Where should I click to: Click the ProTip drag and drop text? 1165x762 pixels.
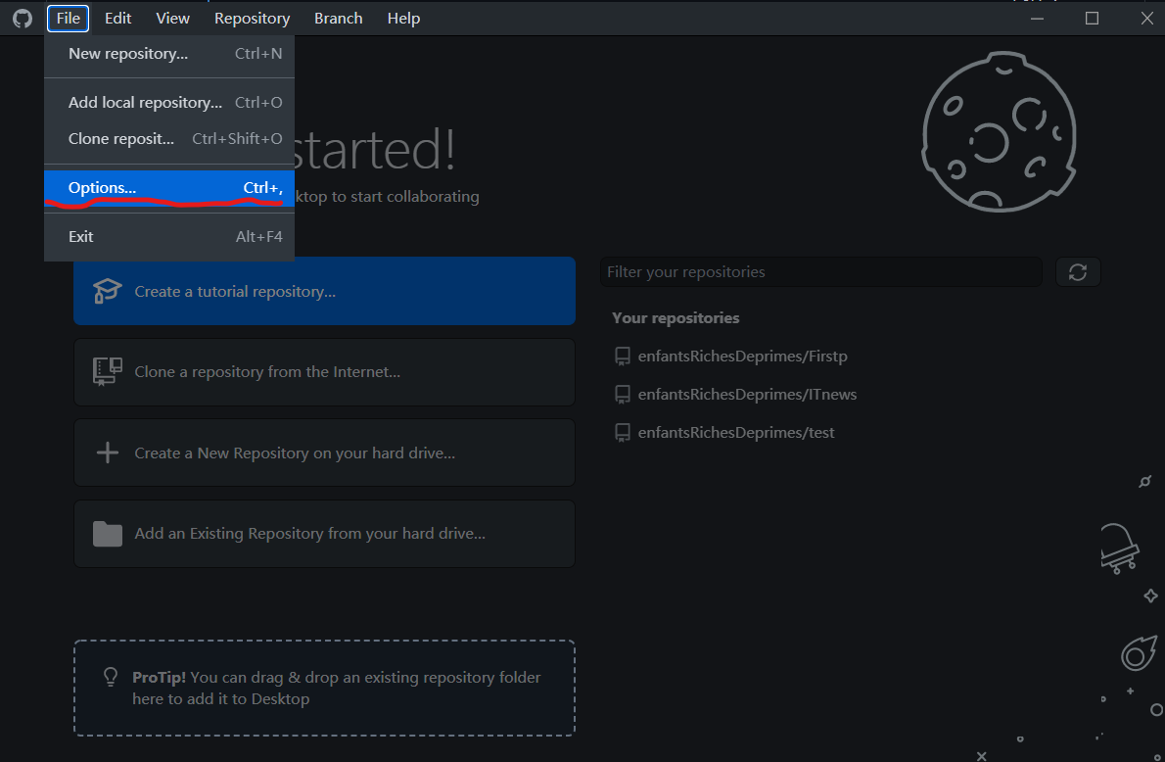[336, 688]
